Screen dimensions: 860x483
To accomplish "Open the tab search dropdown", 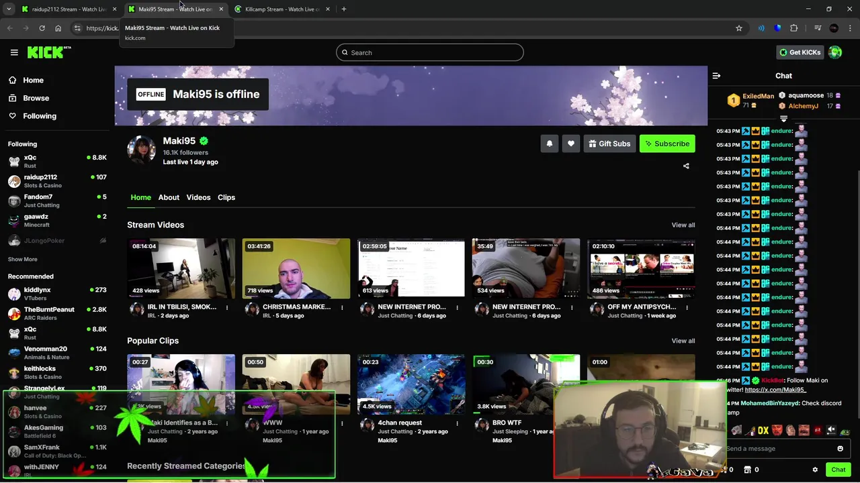I will [x=9, y=9].
